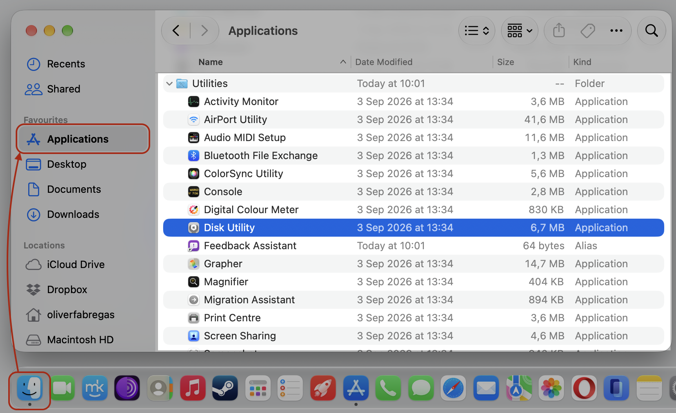676x413 pixels.
Task: Launch Music from the Dock
Action: tap(193, 388)
